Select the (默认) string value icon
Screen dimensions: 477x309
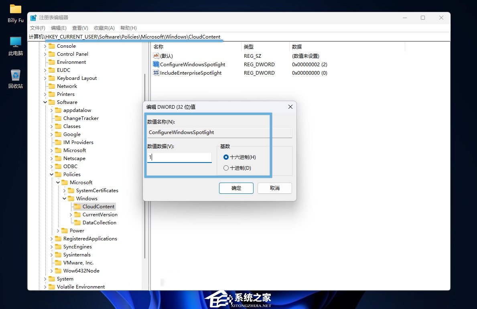156,56
